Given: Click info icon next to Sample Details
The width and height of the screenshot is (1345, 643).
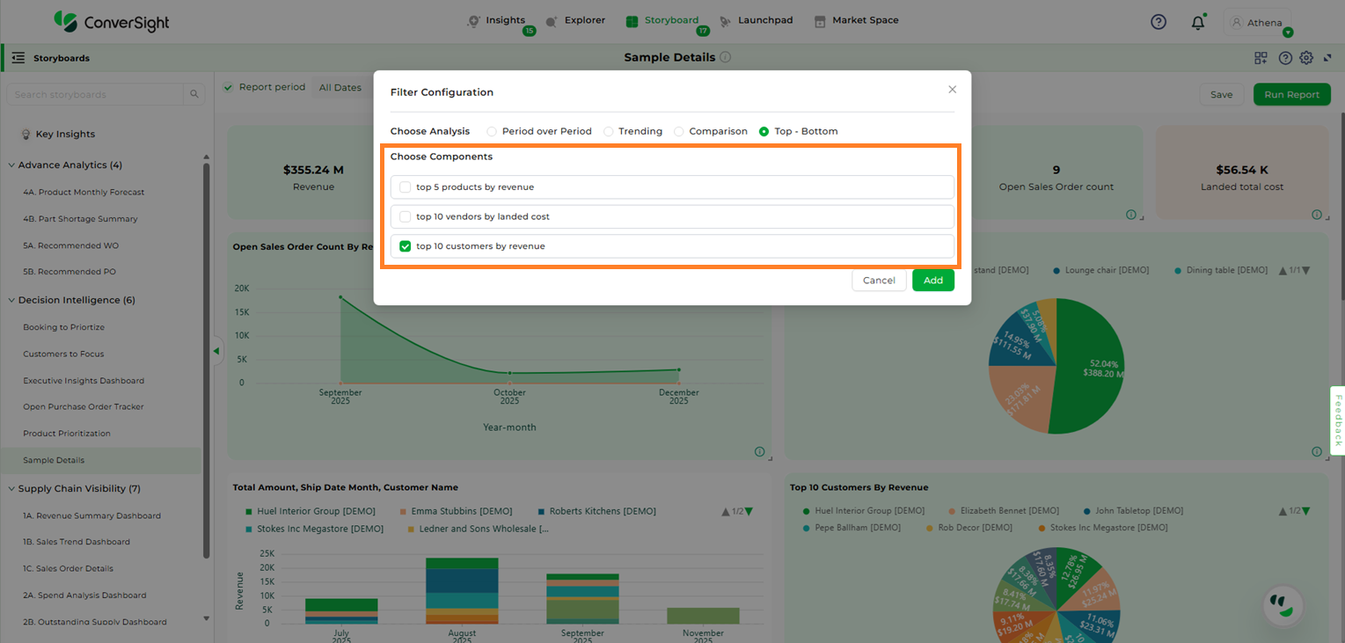Looking at the screenshot, I should click(726, 57).
